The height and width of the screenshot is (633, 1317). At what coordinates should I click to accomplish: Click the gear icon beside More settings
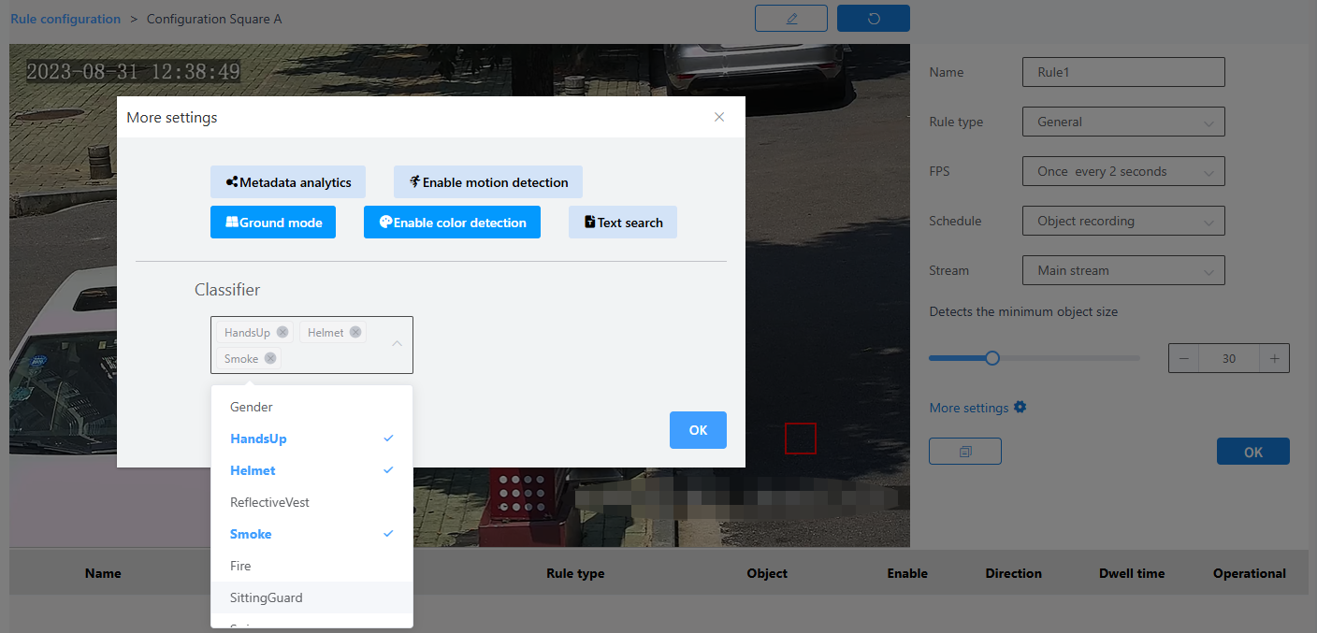pos(1020,408)
